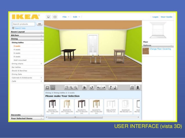Screen dimensions: 185x138
Task: Click the Dining tables breadcrumb link
Action: point(59,93)
